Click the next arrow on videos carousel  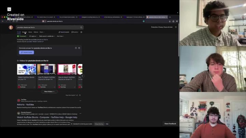click(x=82, y=76)
